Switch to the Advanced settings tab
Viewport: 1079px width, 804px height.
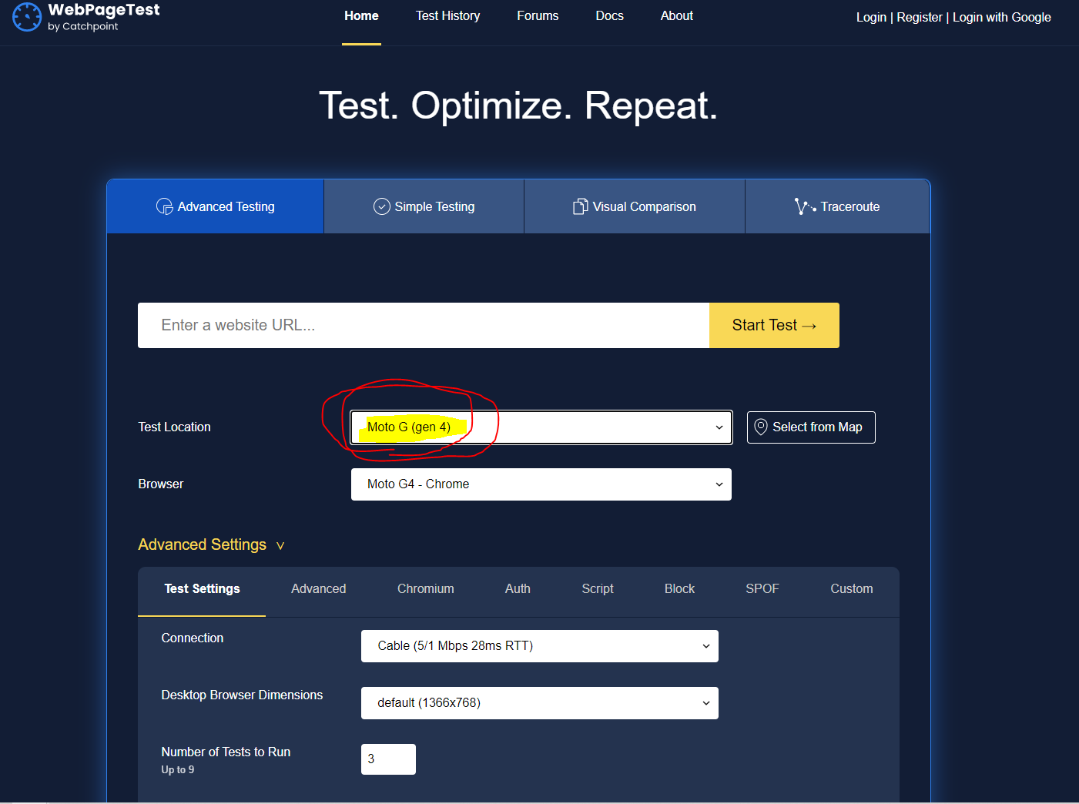tap(319, 588)
